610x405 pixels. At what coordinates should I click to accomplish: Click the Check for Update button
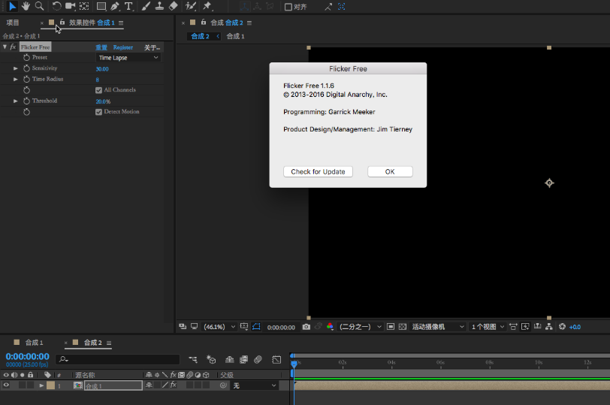[x=319, y=171]
